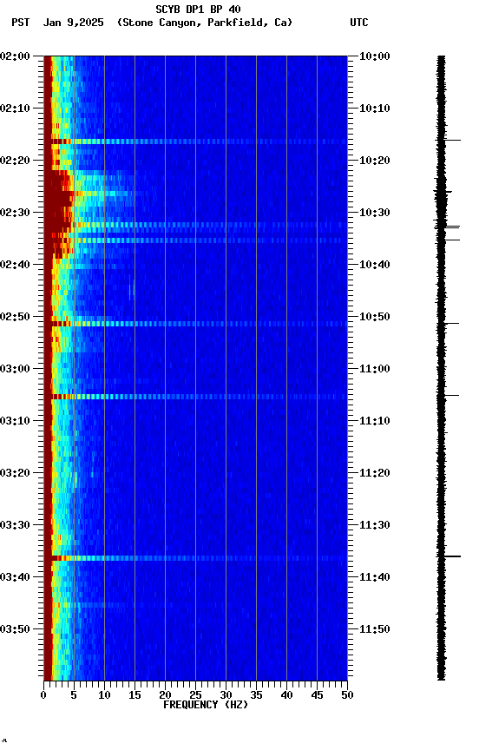This screenshot has width=479, height=750.
Task: Click the FREQUENCY (HZ) axis title
Action: tap(206, 705)
